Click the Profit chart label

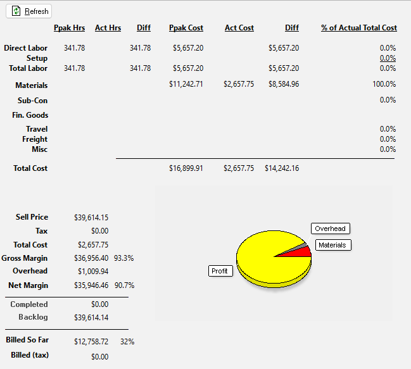pos(220,271)
